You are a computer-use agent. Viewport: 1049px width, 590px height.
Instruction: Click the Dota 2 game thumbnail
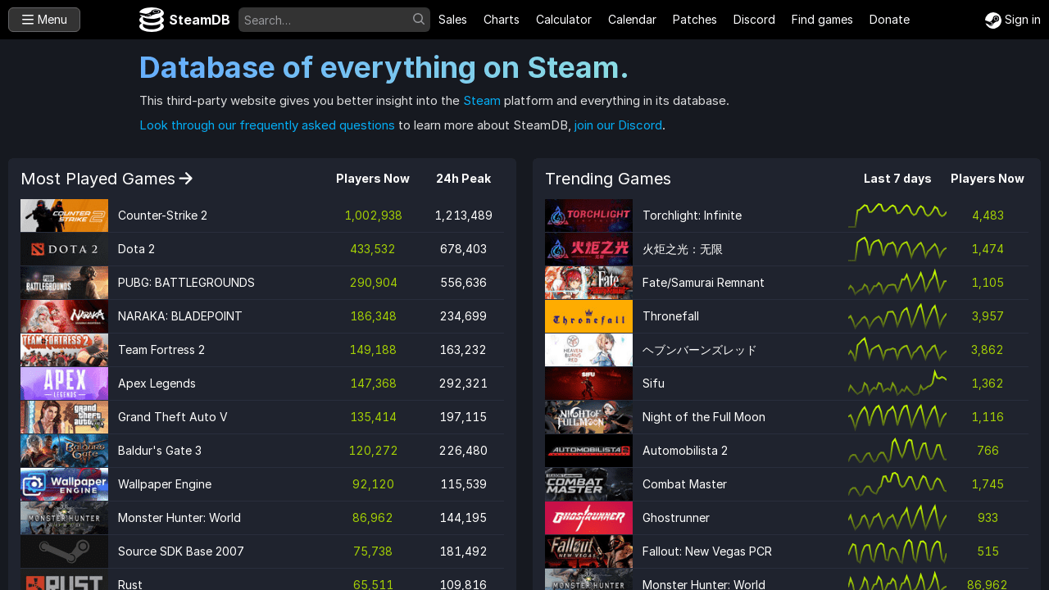coord(64,249)
